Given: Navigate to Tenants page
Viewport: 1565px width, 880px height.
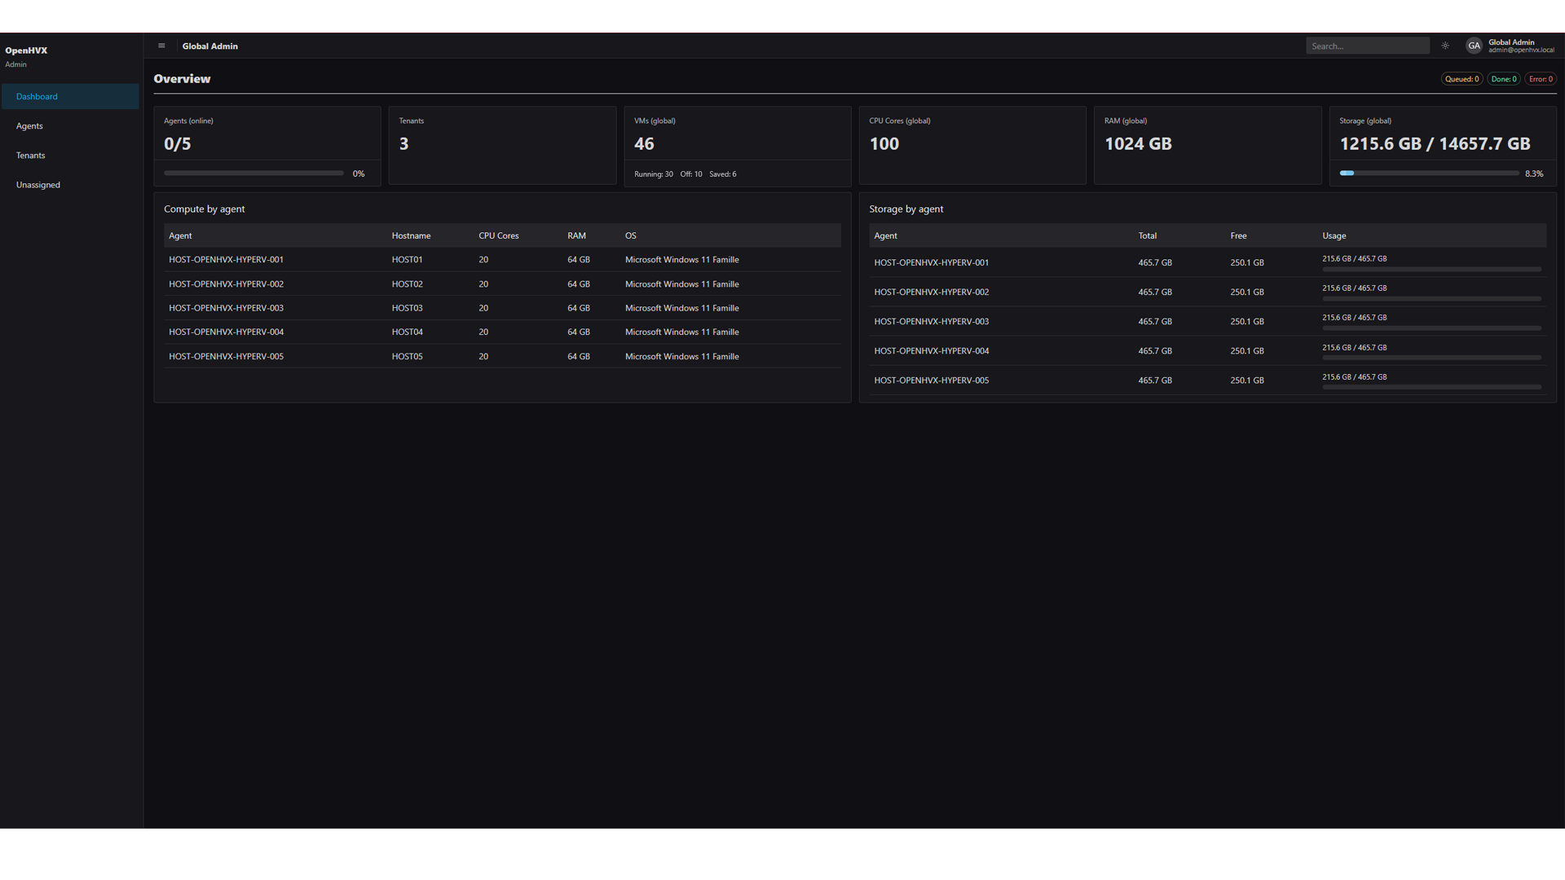Looking at the screenshot, I should point(30,155).
